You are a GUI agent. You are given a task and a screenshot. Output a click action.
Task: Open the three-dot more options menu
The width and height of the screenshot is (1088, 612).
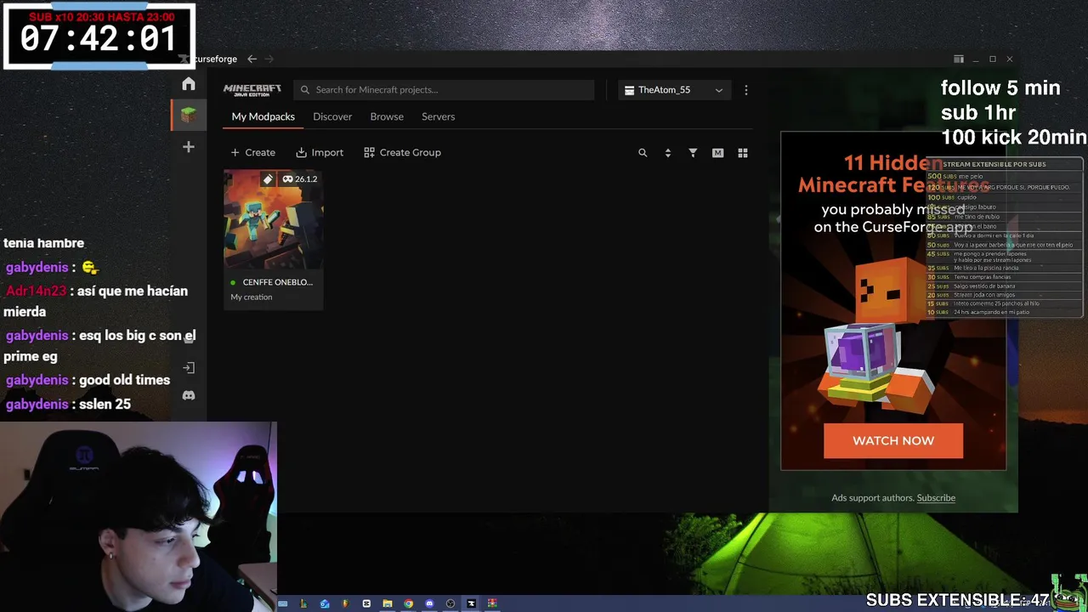click(746, 90)
